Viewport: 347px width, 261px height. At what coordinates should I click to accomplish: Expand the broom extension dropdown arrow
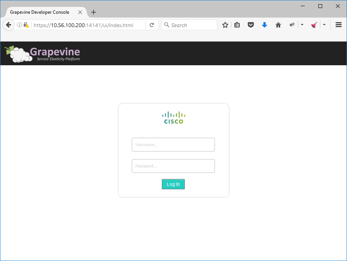pos(324,25)
